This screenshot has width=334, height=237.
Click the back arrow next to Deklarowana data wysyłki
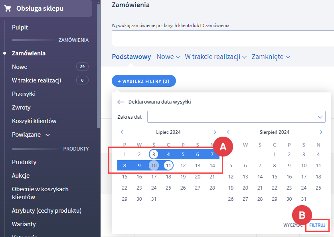click(x=121, y=102)
